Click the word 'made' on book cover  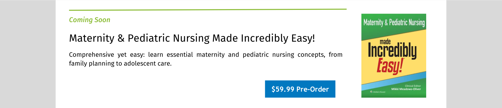click(385, 42)
